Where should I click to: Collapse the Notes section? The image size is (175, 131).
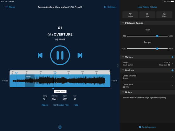click(123, 92)
